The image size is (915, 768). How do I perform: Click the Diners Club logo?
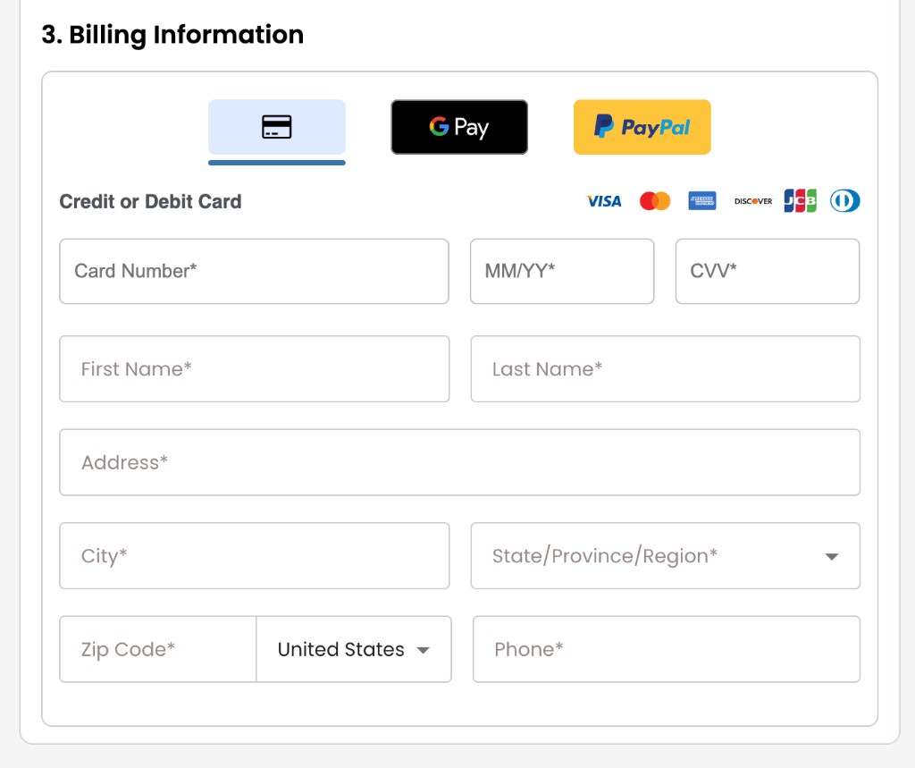pos(844,201)
